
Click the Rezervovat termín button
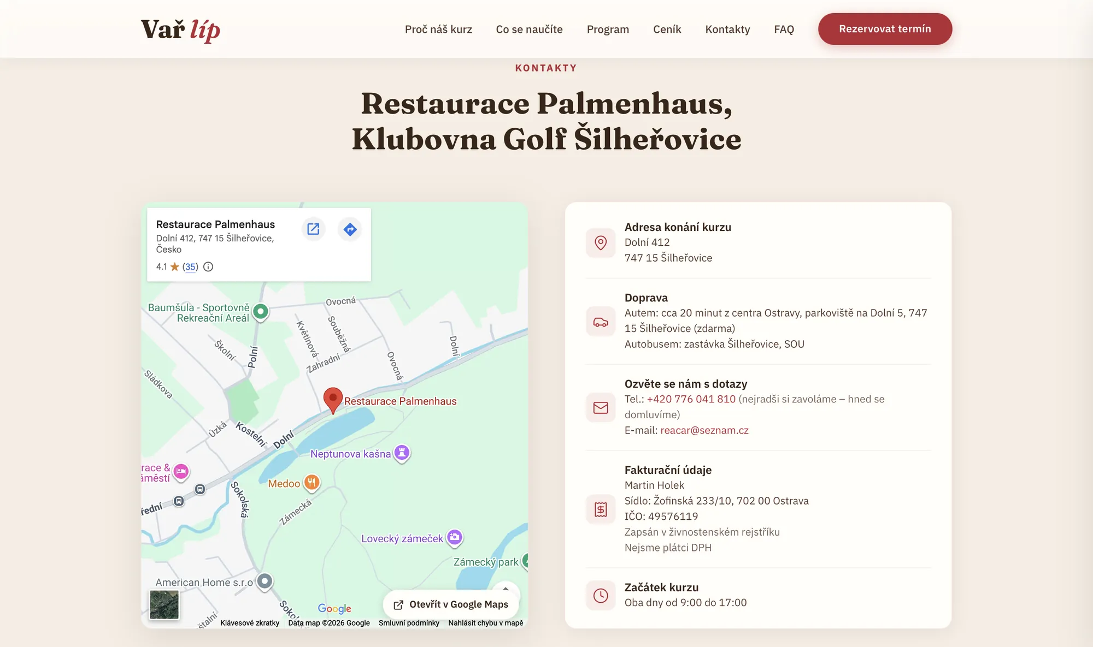click(x=885, y=29)
